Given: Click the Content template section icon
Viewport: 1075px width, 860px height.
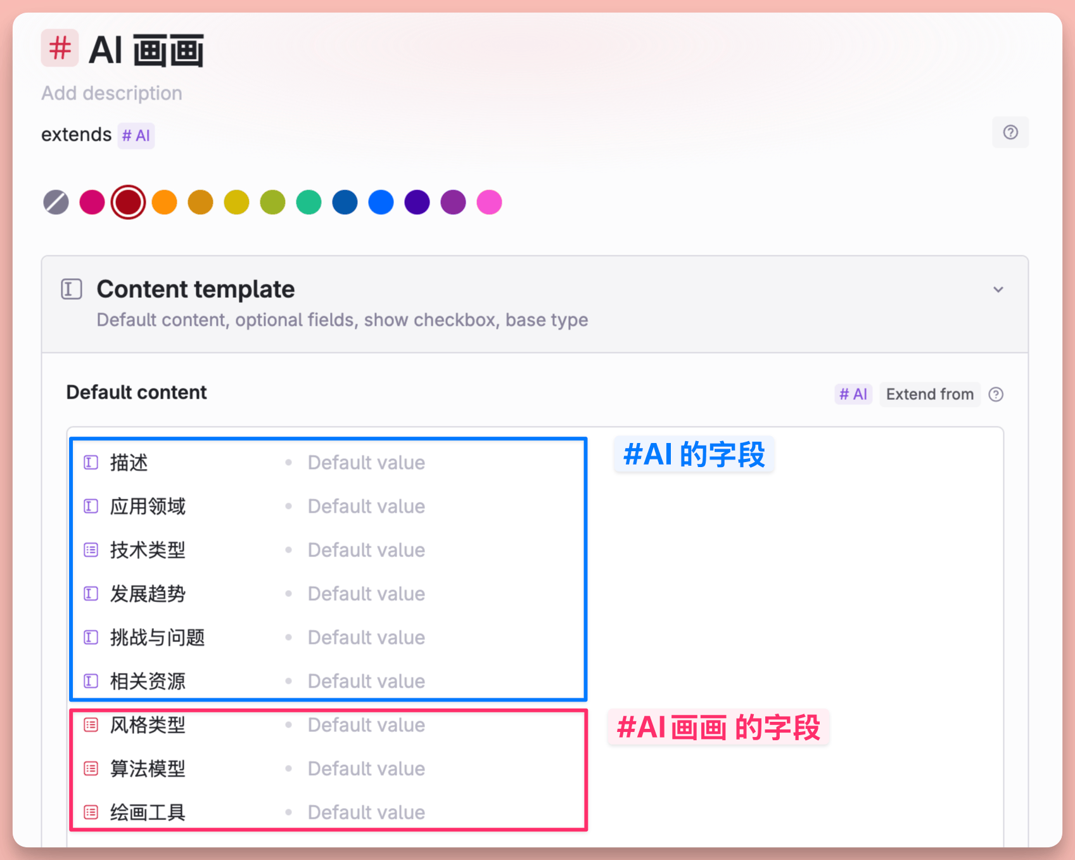Looking at the screenshot, I should pos(72,289).
